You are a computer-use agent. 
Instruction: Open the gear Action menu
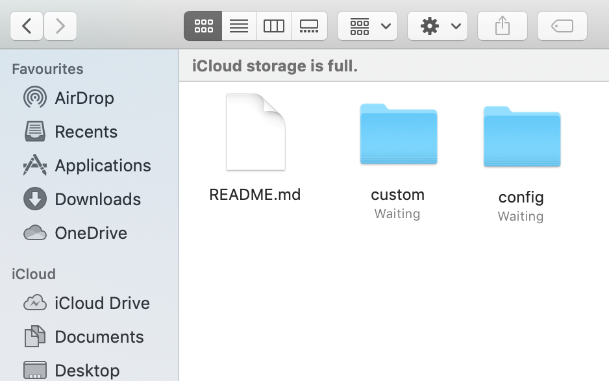[437, 26]
